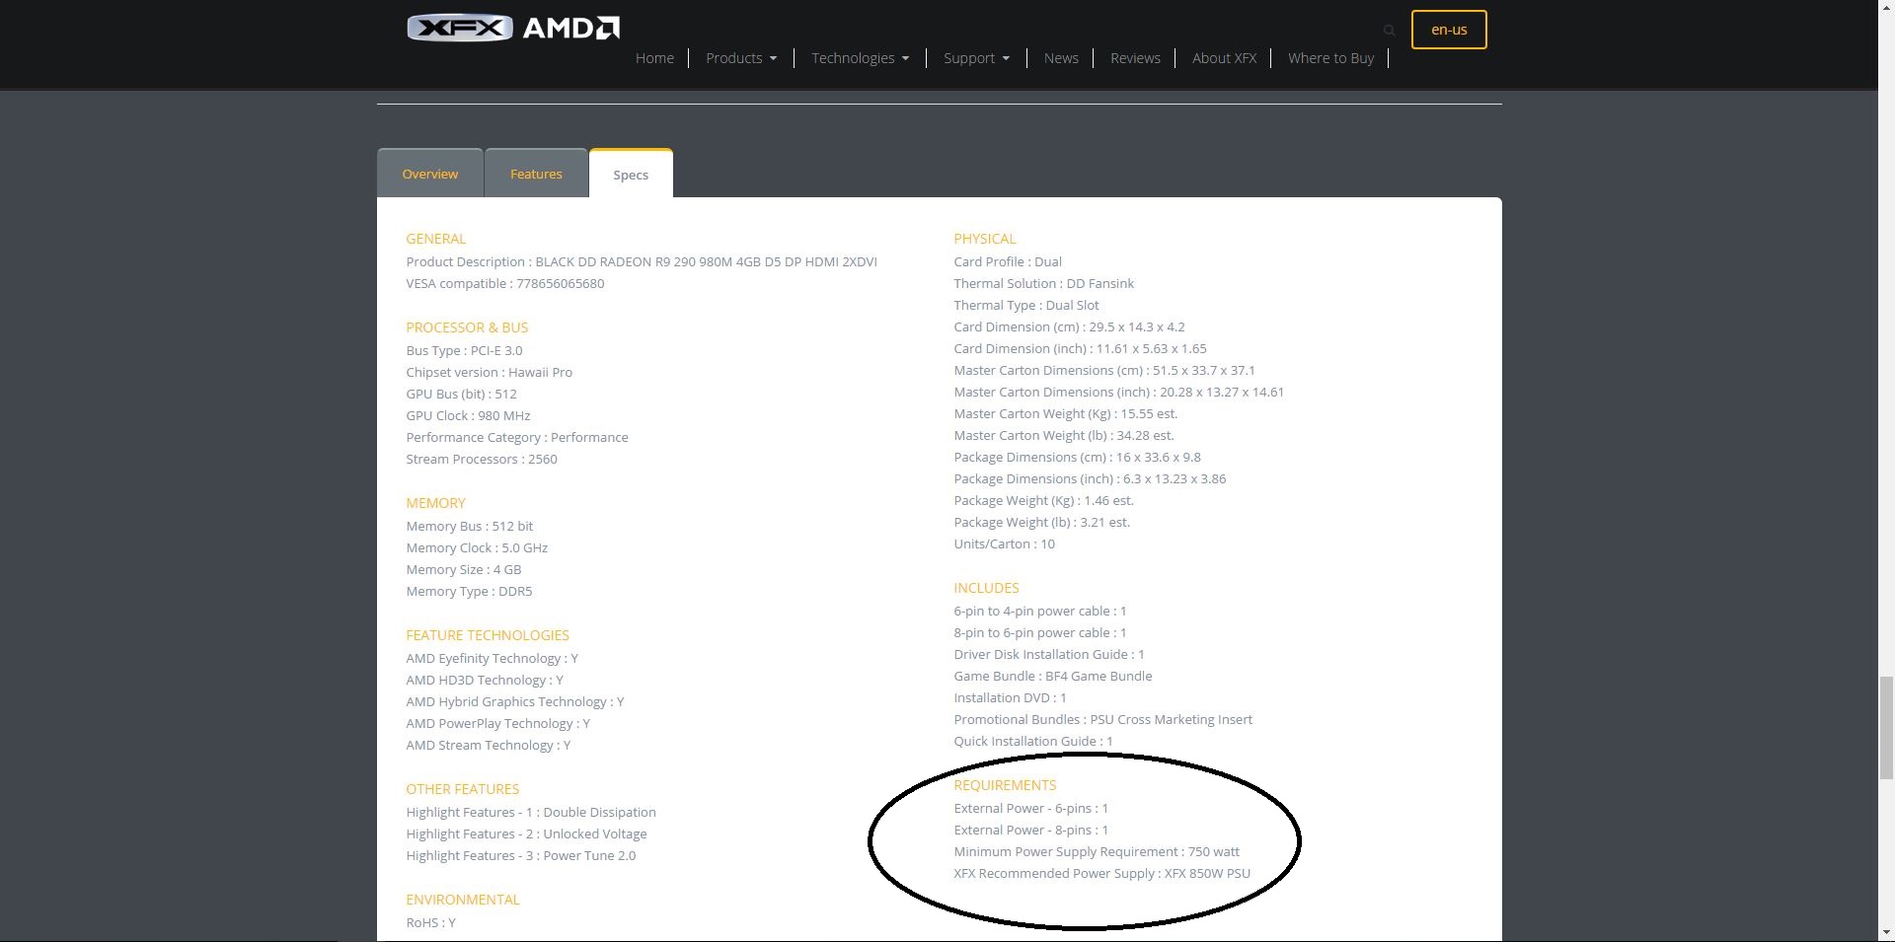
Task: Expand the Products dropdown menu
Action: [740, 58]
